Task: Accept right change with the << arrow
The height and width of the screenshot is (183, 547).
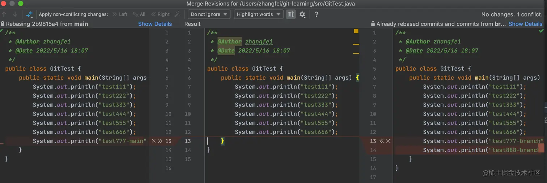Action: tap(381, 141)
